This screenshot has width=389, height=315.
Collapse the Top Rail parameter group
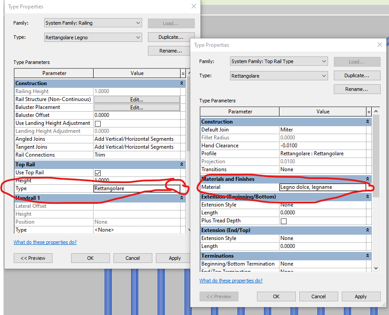point(181,164)
